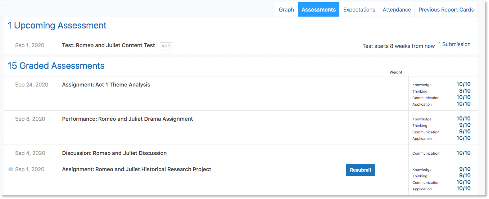Open Previous Report Cards tab

coord(446,10)
